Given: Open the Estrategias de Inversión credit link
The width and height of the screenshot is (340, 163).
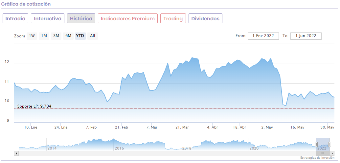Looking at the screenshot, I should (317, 158).
